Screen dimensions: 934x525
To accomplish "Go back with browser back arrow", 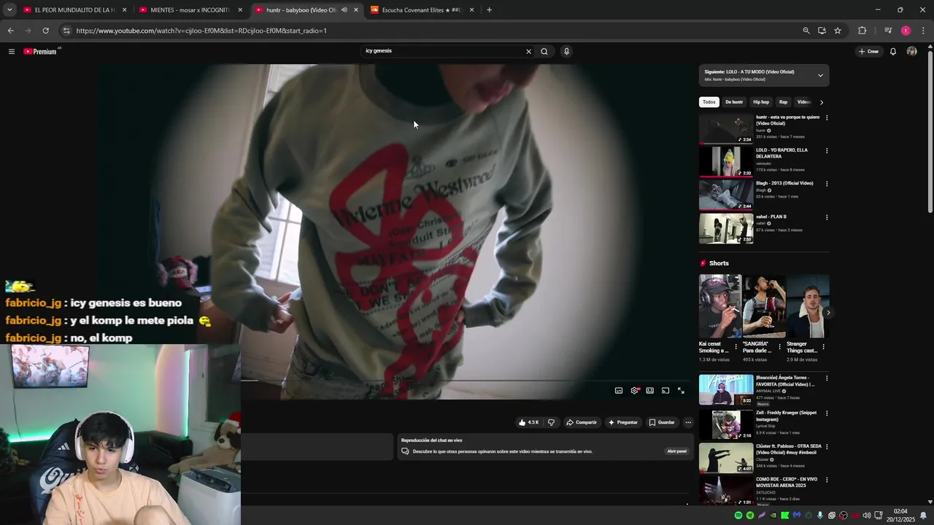I will tap(10, 31).
